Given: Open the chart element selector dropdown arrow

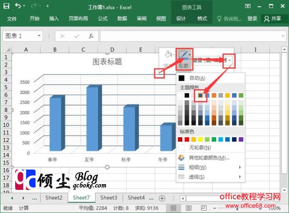Looking at the screenshot, I should pyautogui.click(x=229, y=60).
